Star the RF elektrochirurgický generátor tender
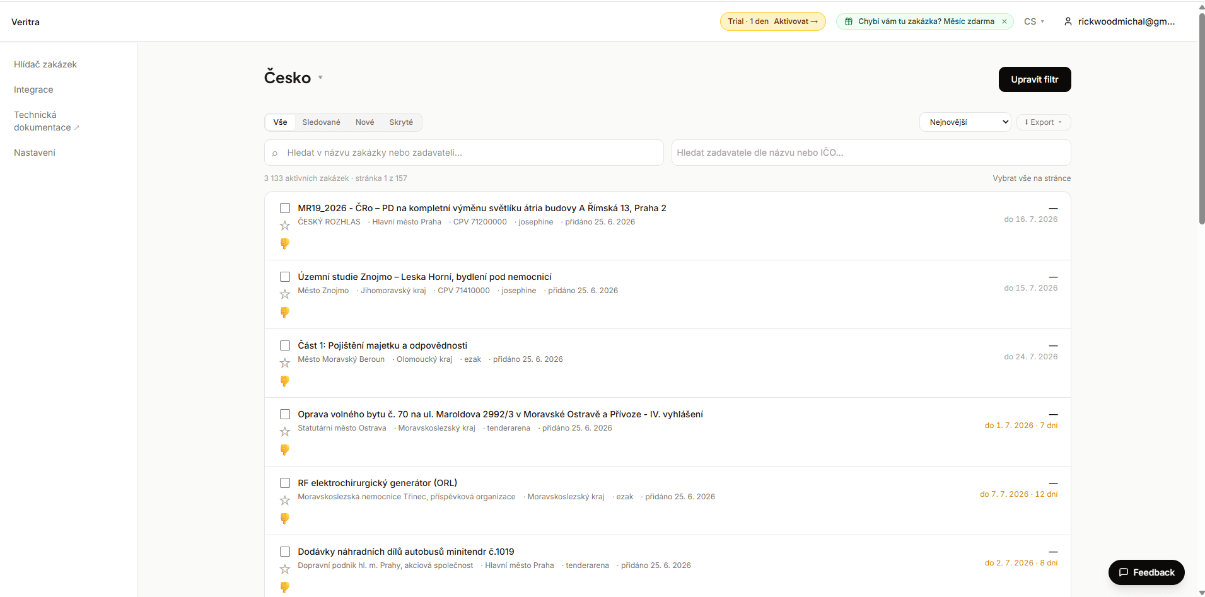The height and width of the screenshot is (597, 1205). point(285,501)
